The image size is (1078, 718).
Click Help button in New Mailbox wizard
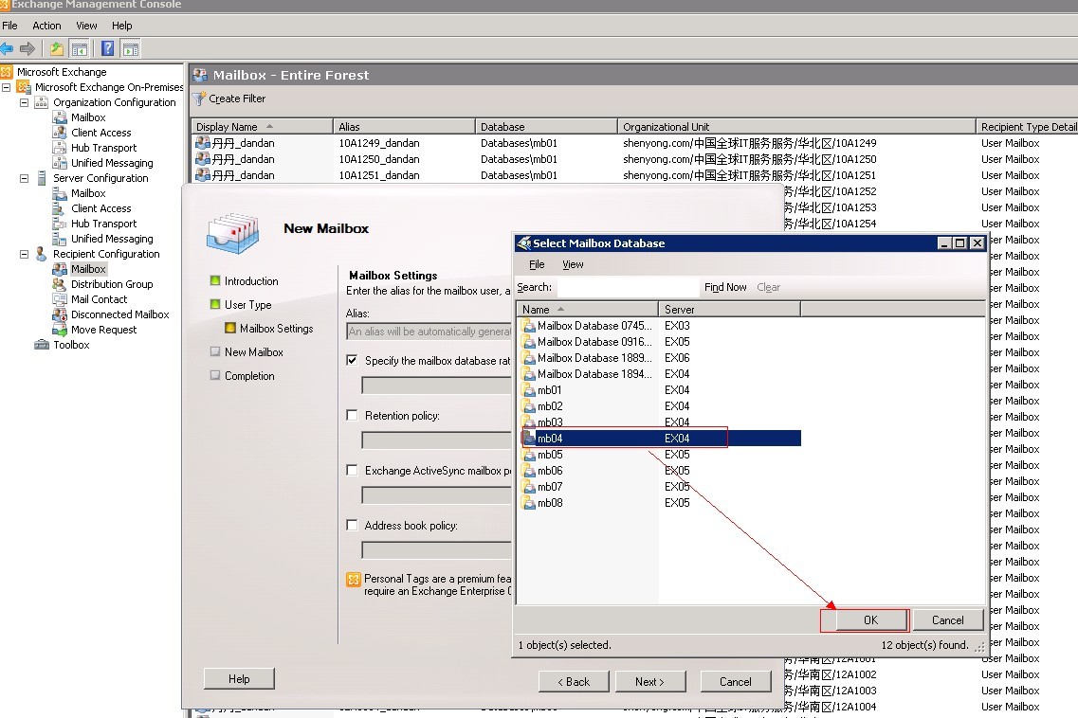[239, 679]
